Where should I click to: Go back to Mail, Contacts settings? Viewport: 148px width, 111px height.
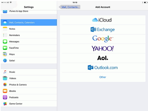point(70,7)
